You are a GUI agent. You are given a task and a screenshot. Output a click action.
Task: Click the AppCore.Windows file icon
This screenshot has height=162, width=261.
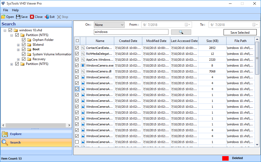pyautogui.click(x=83, y=60)
